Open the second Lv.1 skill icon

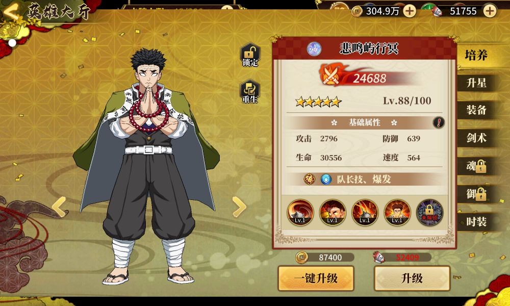(333, 212)
